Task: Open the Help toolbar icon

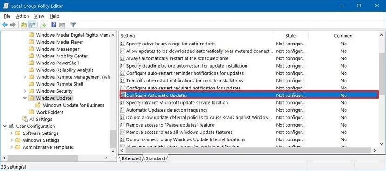Action: click(53, 25)
